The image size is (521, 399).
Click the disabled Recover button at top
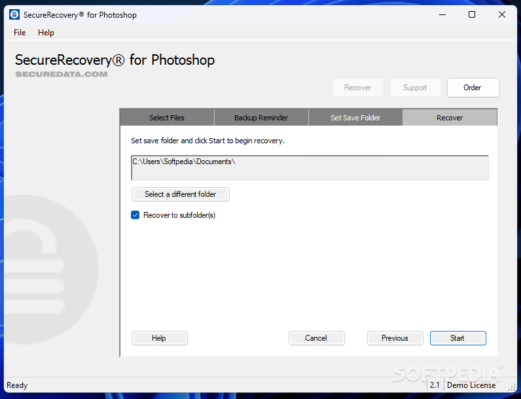[x=358, y=88]
